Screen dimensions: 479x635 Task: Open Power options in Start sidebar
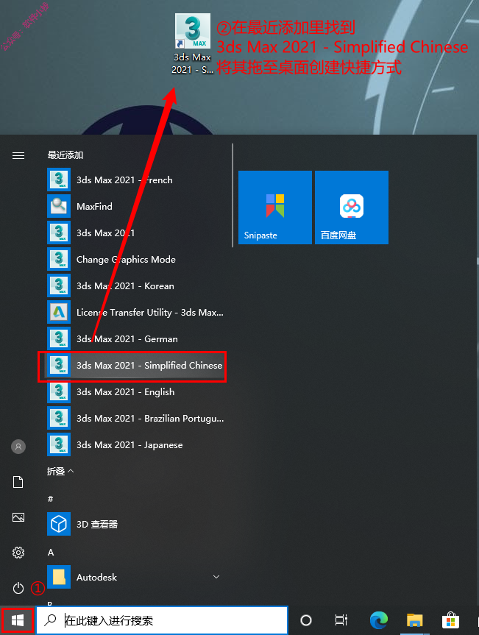18,588
